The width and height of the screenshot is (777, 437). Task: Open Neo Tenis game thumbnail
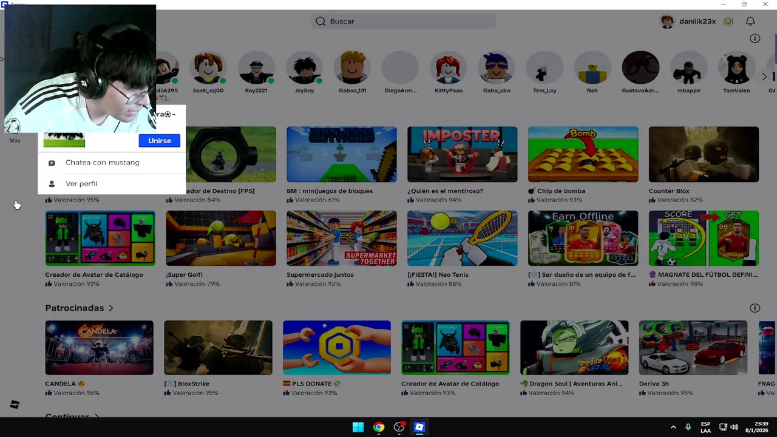(463, 238)
